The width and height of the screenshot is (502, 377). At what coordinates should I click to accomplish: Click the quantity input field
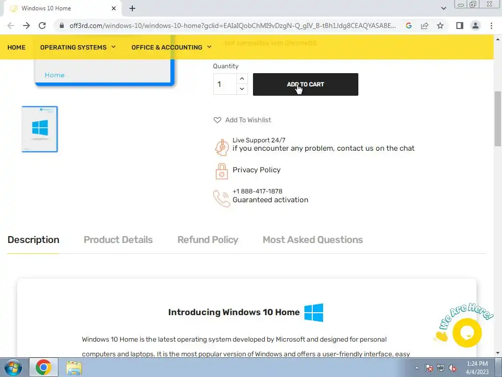coord(225,84)
